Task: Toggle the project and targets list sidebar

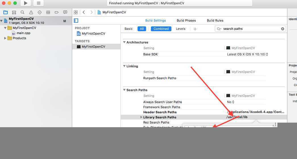Action: 76,20
